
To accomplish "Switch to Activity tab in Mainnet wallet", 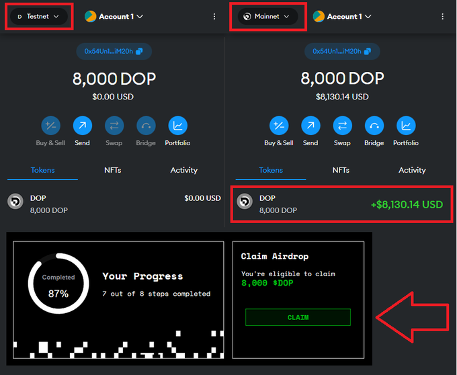I will click(412, 170).
